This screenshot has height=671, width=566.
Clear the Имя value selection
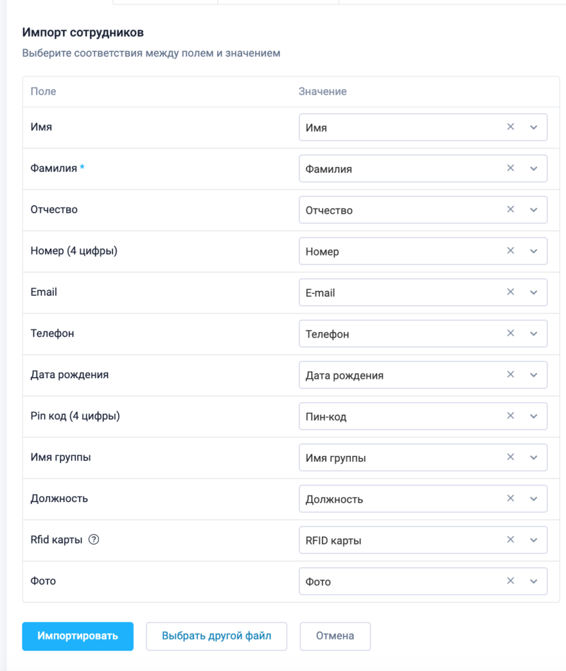[510, 127]
